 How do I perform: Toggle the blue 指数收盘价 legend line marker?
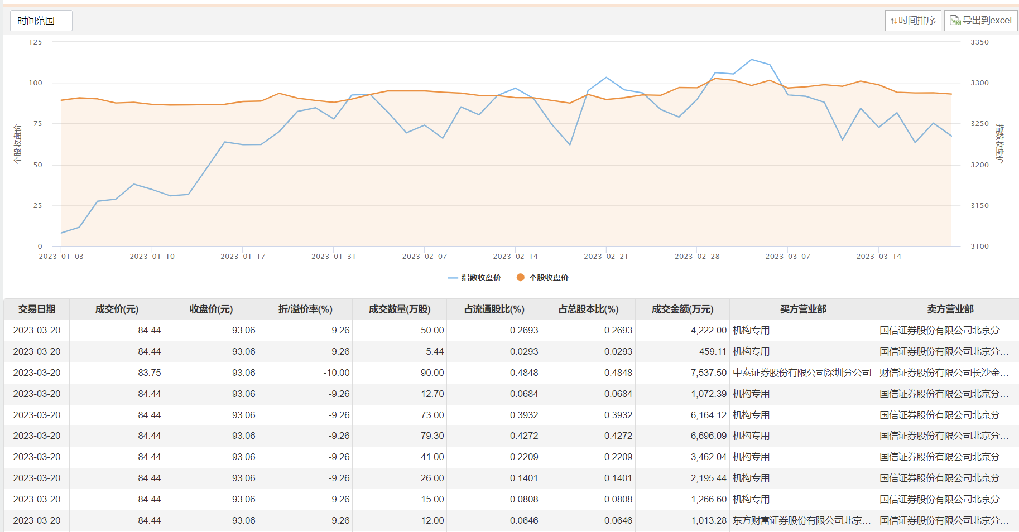pos(453,278)
